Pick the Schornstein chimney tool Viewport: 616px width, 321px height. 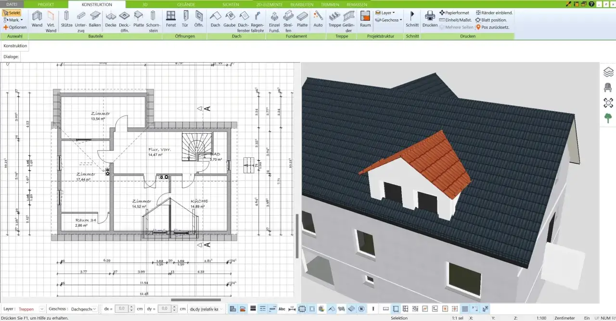(x=153, y=21)
